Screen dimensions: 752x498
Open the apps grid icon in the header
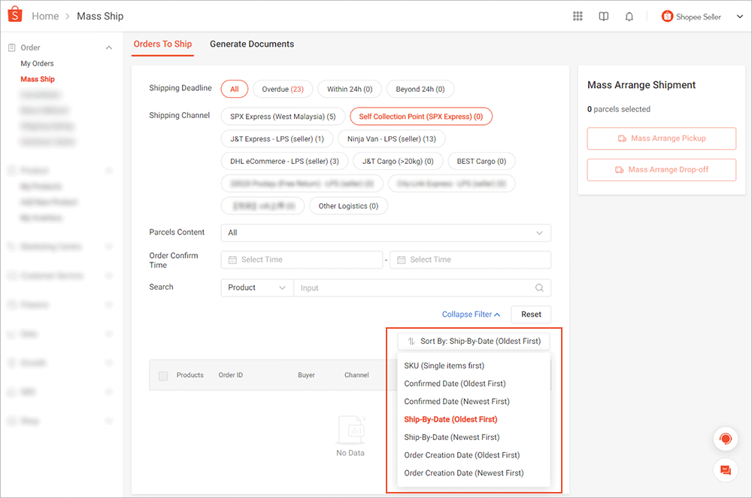[x=578, y=16]
